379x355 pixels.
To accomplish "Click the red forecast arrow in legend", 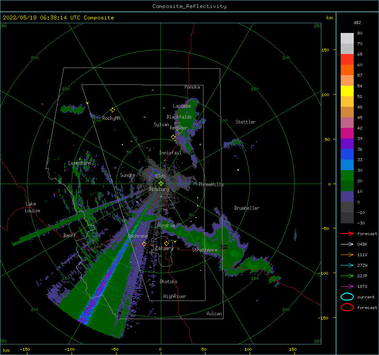I will [x=347, y=233].
